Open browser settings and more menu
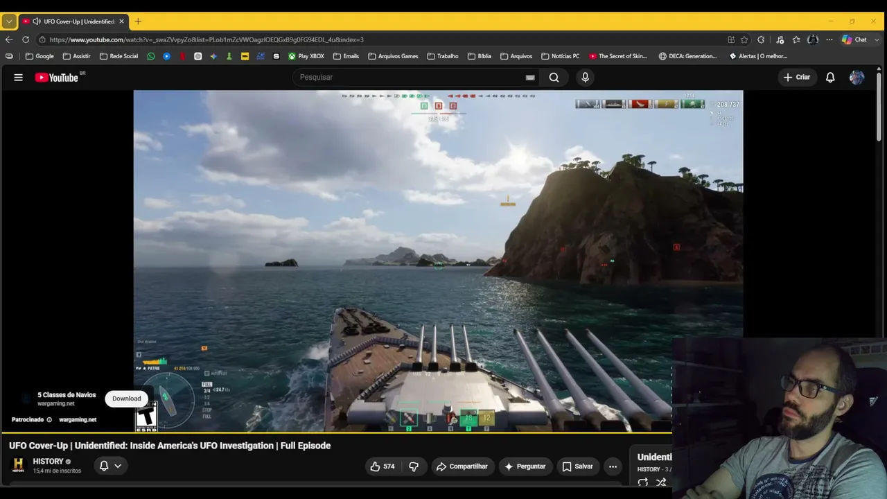 pyautogui.click(x=829, y=40)
